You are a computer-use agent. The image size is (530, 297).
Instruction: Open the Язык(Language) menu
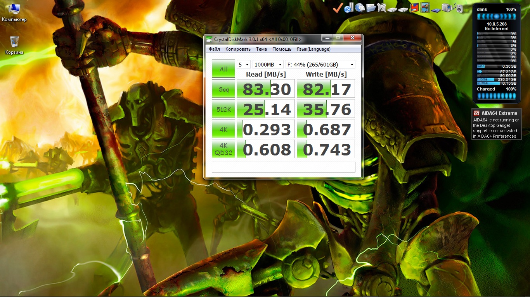click(x=313, y=49)
